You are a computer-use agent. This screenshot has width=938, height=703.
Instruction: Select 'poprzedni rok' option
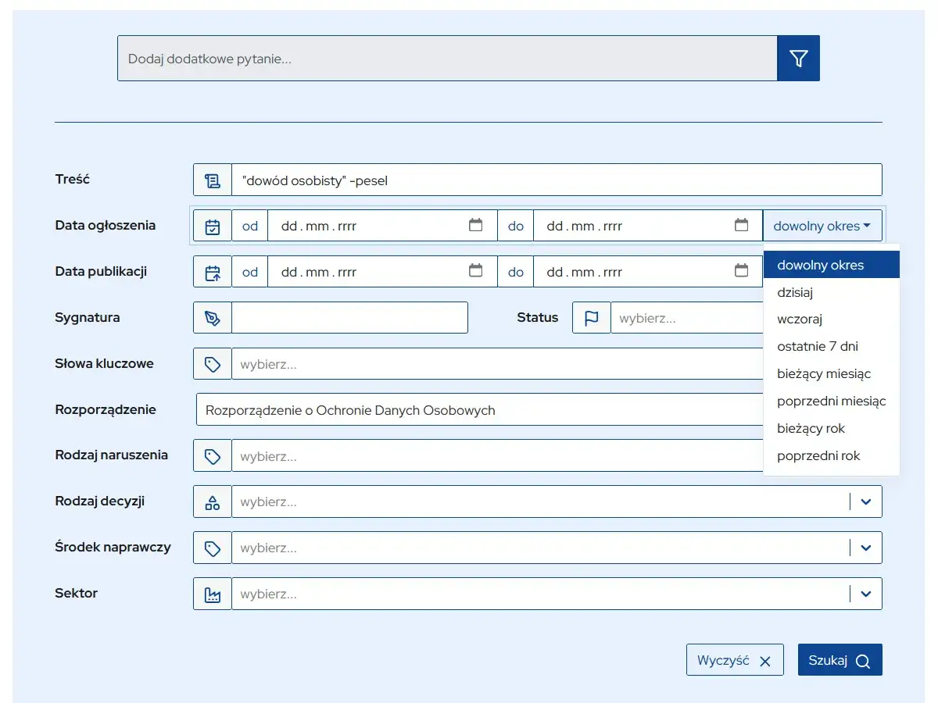832,455
